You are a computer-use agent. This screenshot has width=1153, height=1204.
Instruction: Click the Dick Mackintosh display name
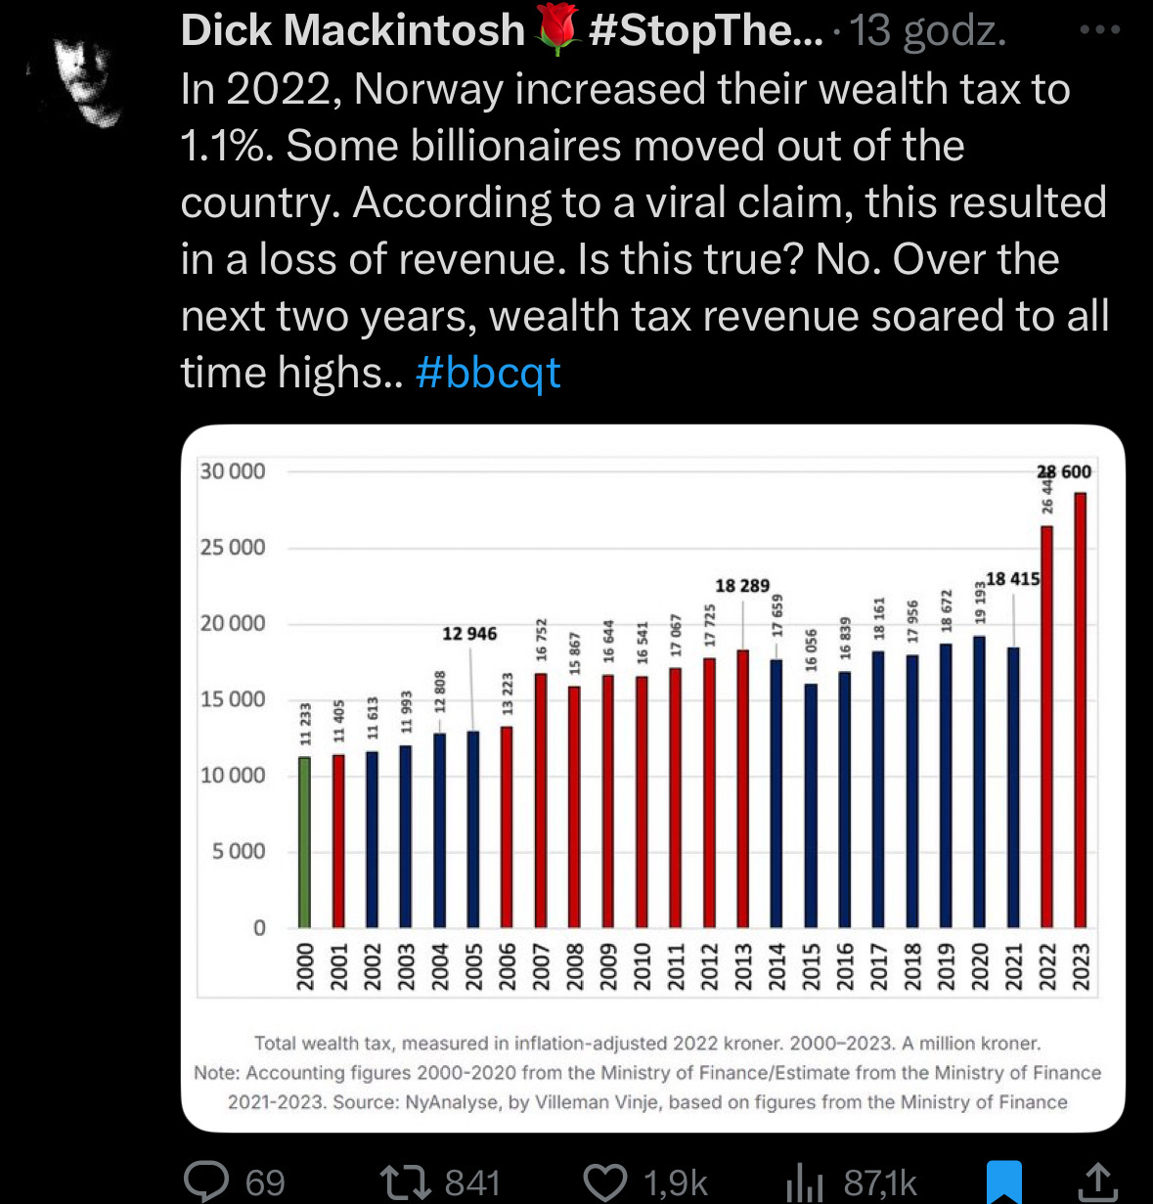tap(353, 31)
